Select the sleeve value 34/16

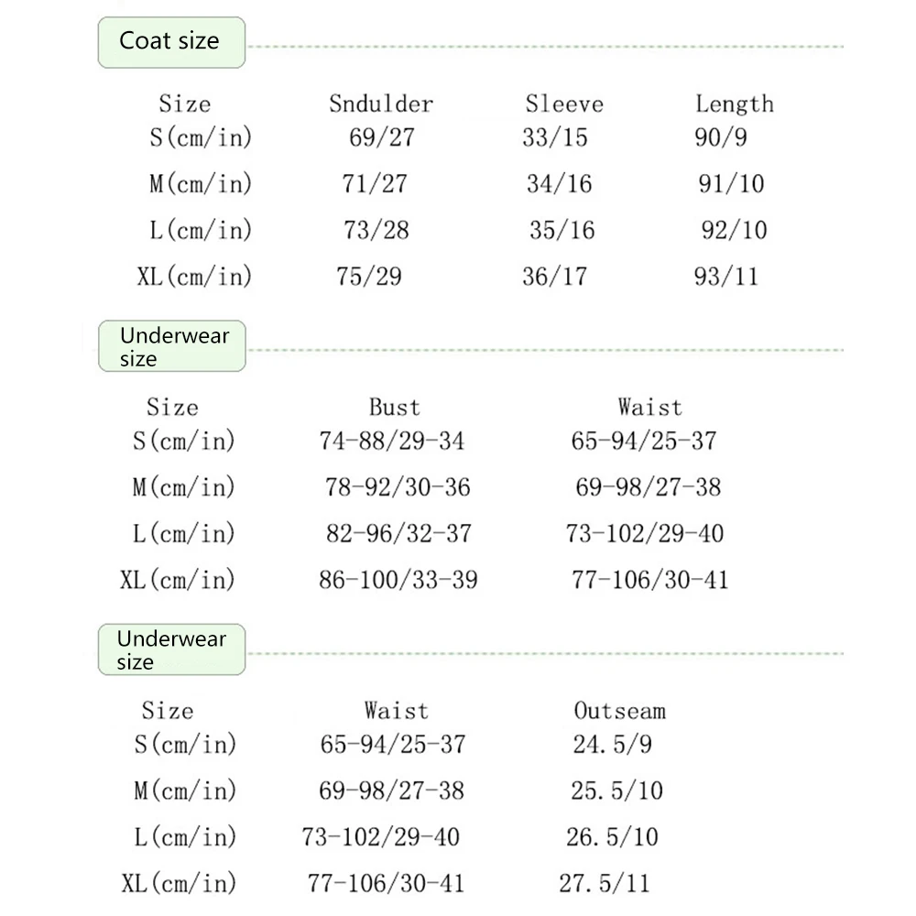pos(559,184)
